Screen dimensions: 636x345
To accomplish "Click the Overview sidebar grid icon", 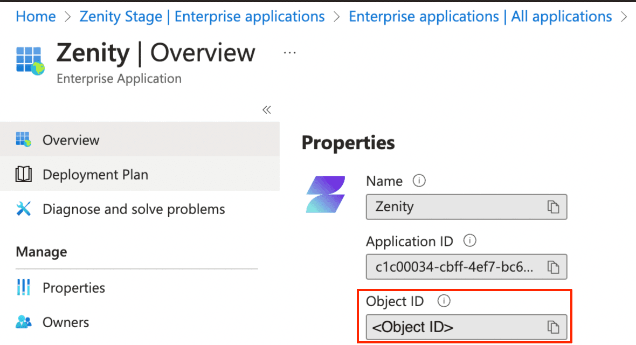I will pyautogui.click(x=24, y=139).
